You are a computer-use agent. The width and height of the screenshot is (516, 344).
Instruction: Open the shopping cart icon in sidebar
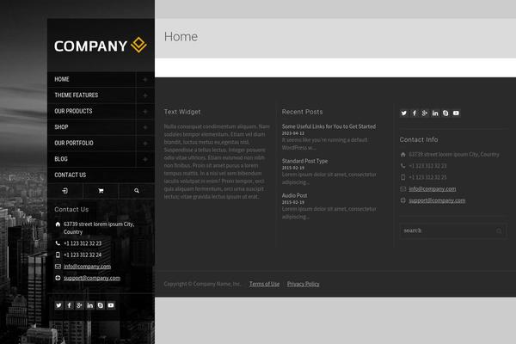[101, 191]
